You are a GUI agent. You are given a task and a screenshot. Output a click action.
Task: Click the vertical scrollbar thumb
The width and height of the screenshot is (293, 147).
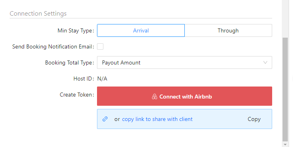click(x=285, y=89)
